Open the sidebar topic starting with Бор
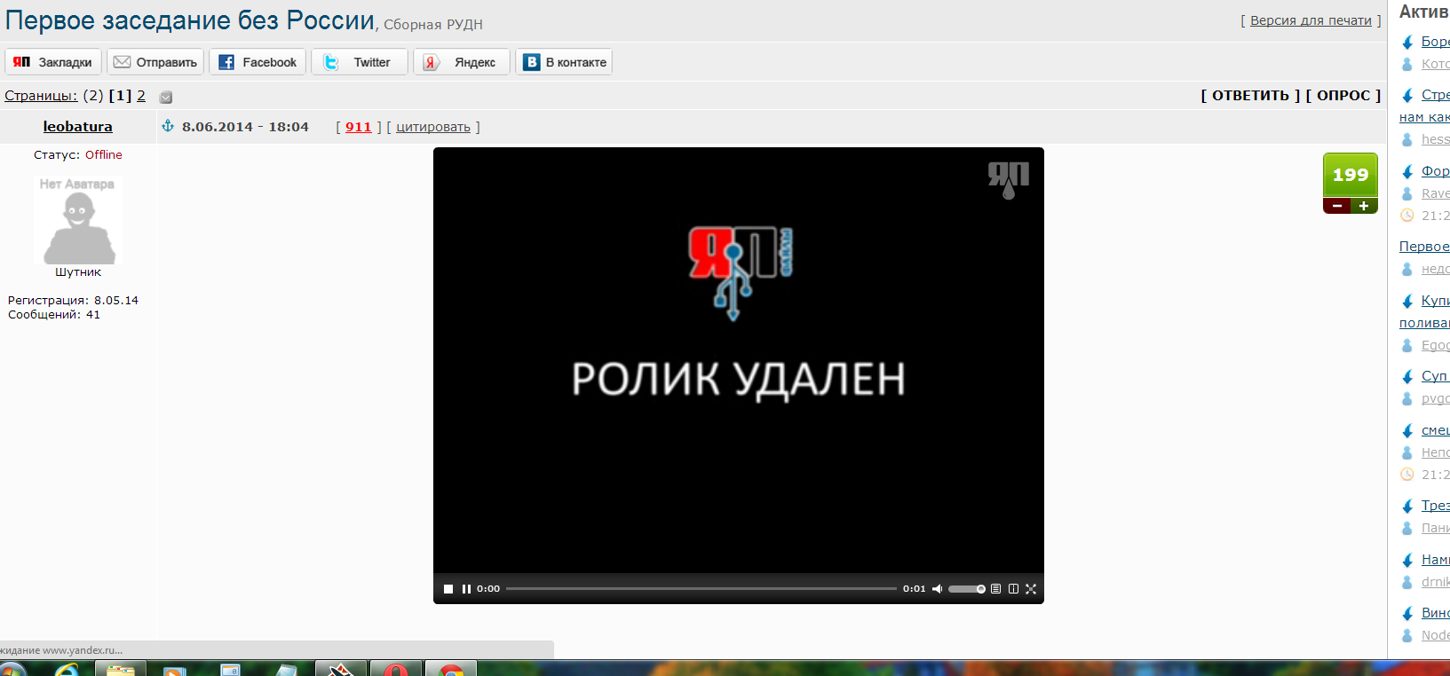Image resolution: width=1450 pixels, height=676 pixels. (x=1435, y=42)
